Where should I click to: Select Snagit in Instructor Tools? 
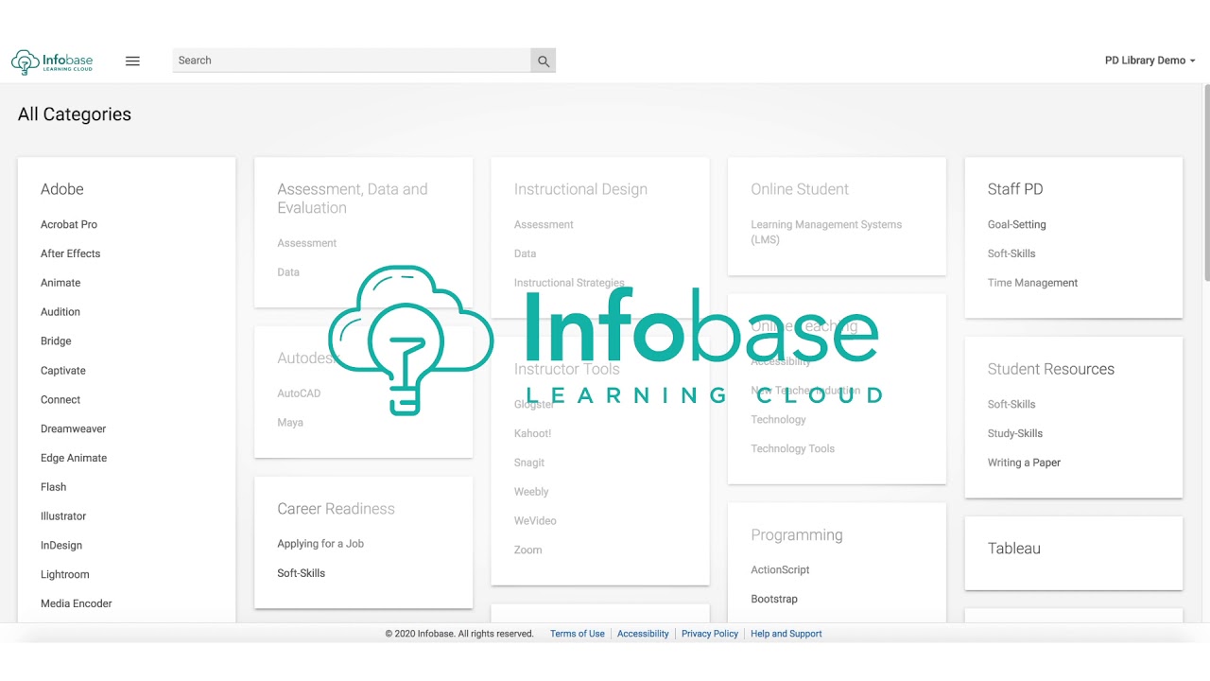529,463
